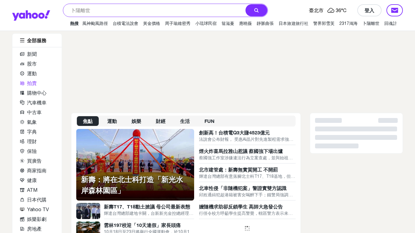Expand the 全部服務 hamburger menu
The image size is (415, 233).
coord(22,40)
